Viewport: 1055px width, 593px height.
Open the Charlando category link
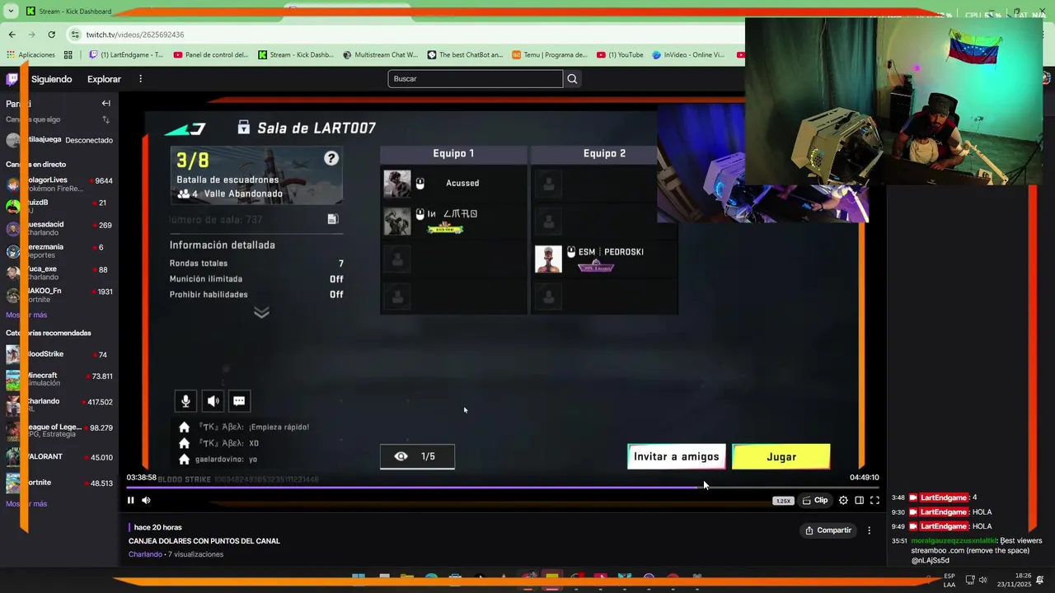coord(145,554)
